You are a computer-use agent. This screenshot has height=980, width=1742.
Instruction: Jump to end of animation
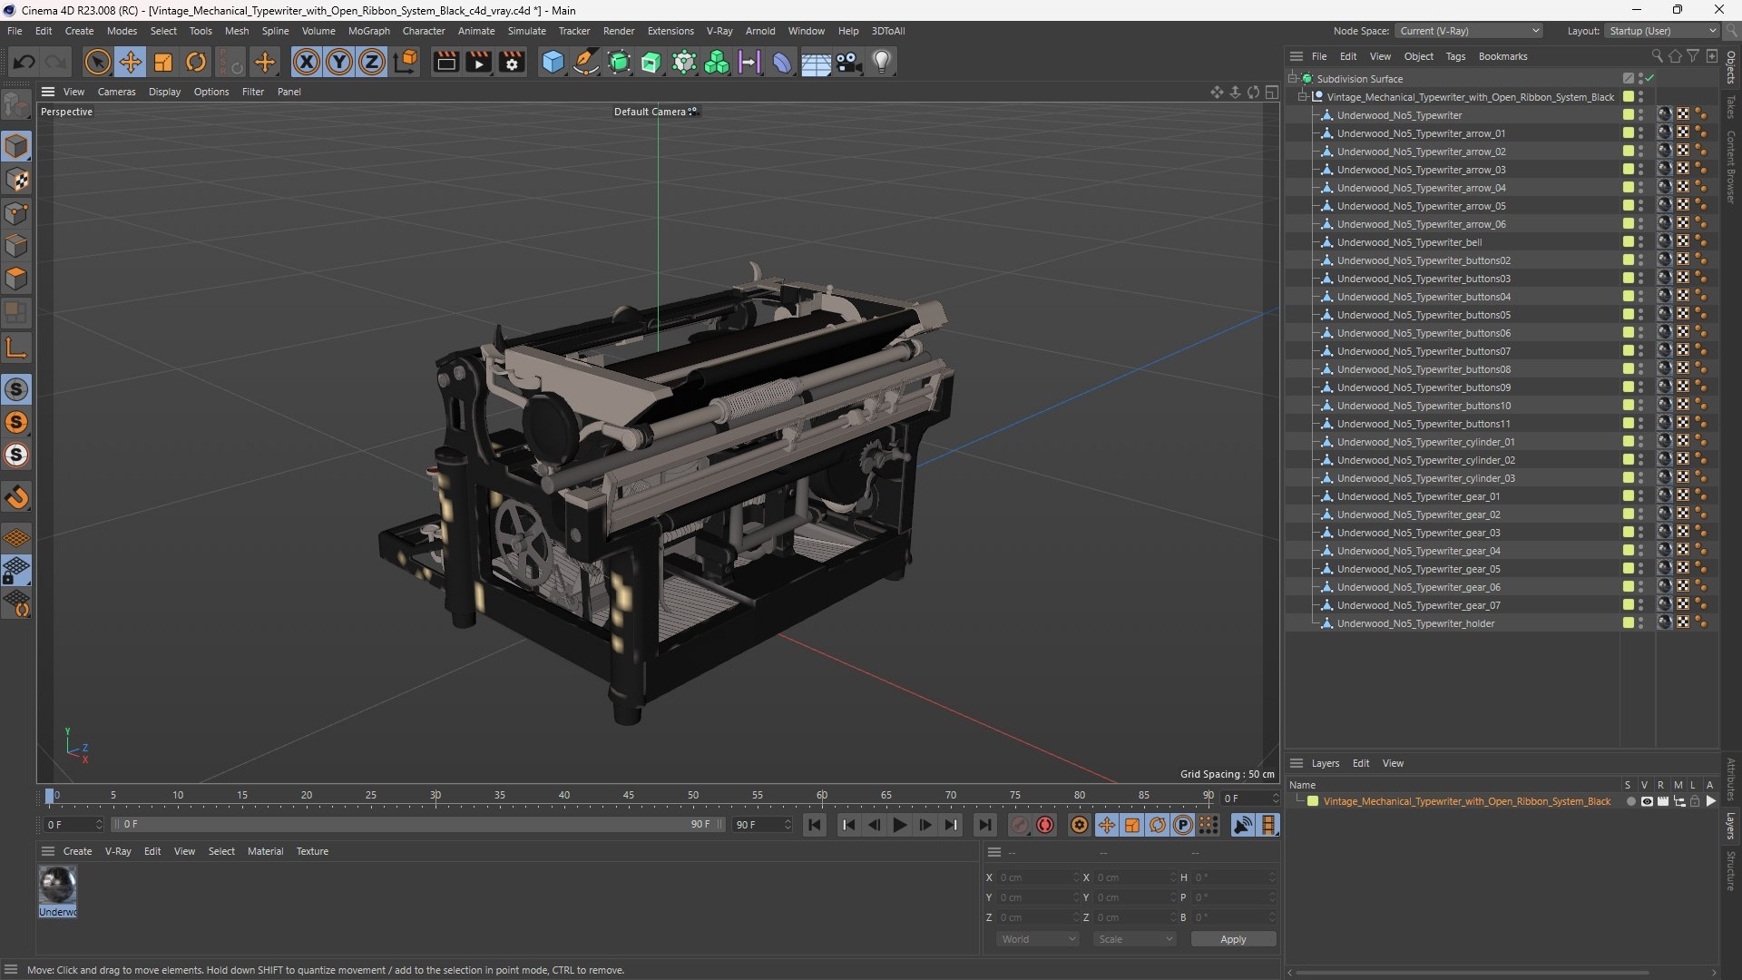pyautogui.click(x=984, y=825)
